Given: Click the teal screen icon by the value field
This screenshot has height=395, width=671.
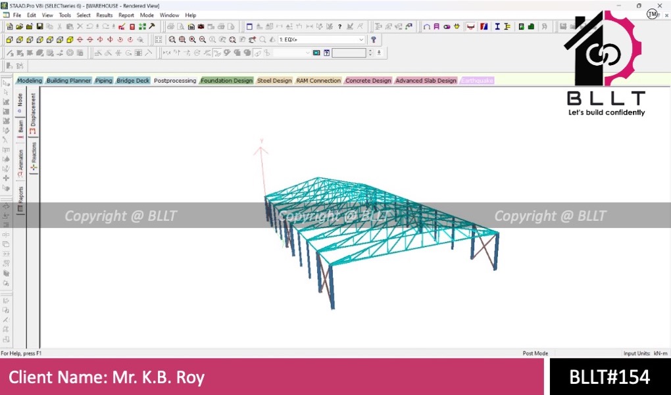Looking at the screenshot, I should (x=316, y=53).
